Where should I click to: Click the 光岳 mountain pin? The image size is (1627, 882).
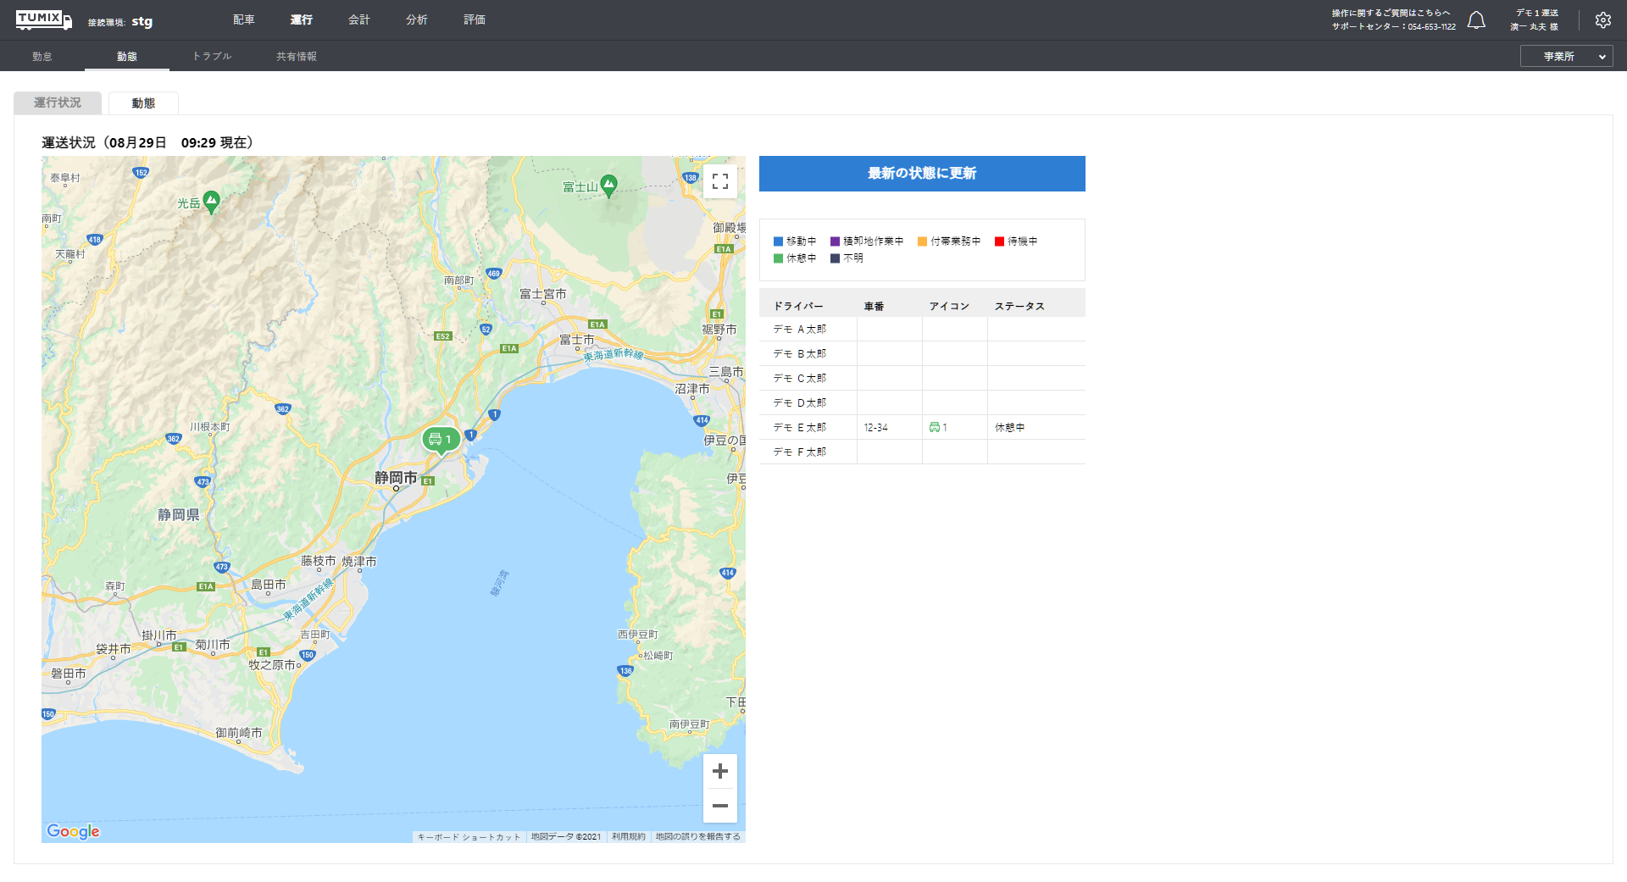(211, 201)
